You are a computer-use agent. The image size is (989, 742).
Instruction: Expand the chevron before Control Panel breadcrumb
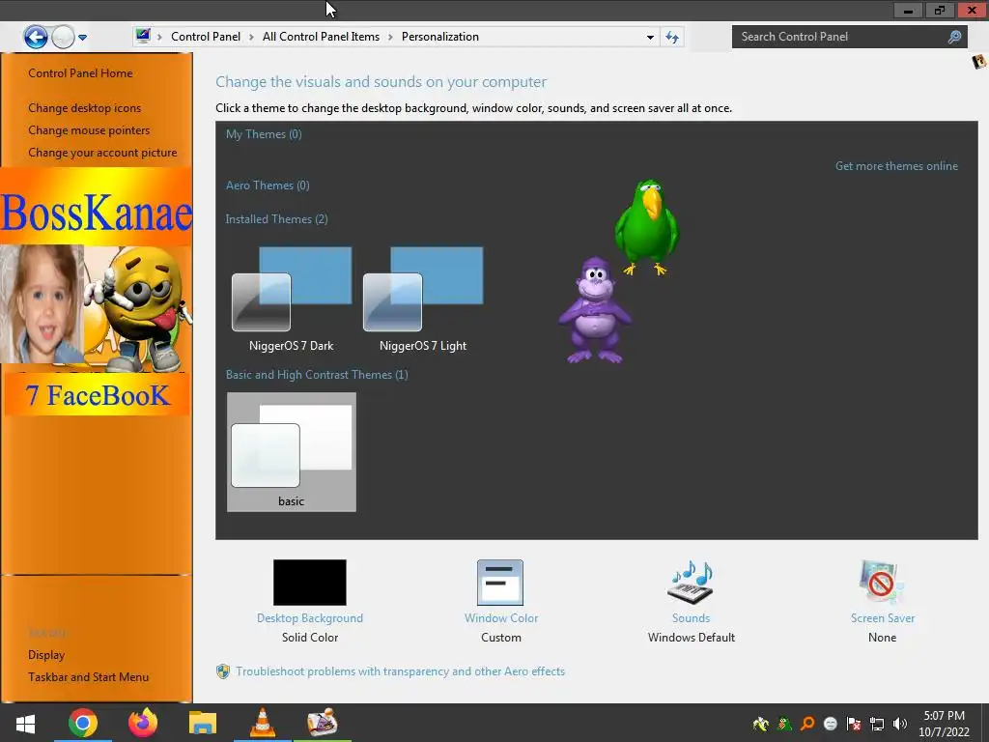coord(159,37)
